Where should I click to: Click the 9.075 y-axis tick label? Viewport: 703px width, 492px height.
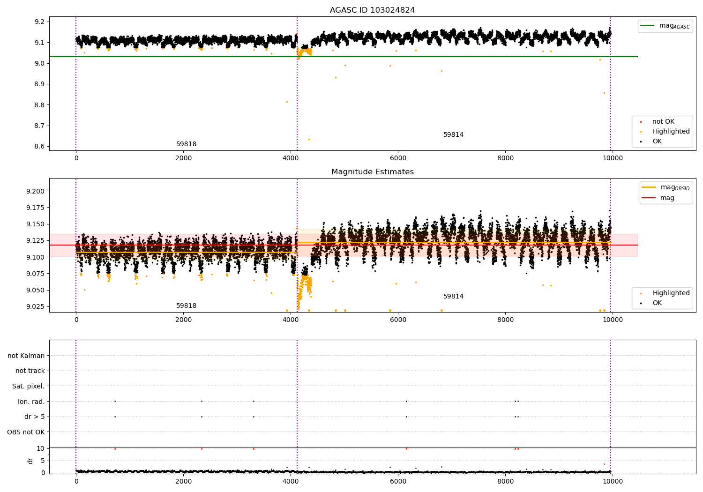pos(36,274)
